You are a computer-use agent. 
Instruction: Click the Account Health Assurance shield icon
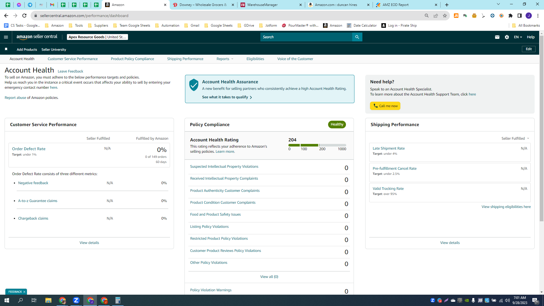click(194, 85)
